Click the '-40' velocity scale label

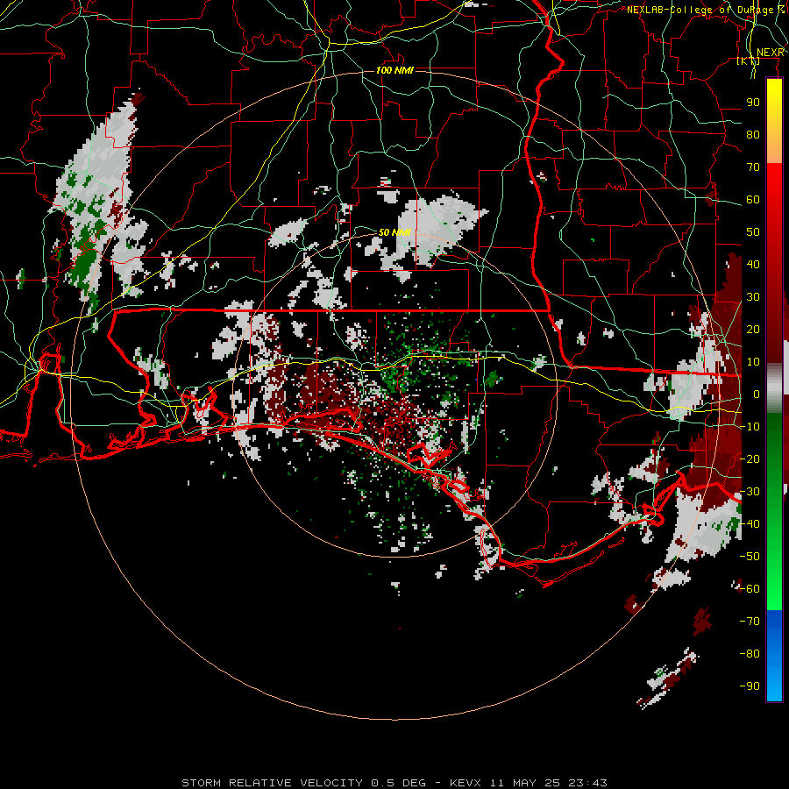pos(750,524)
